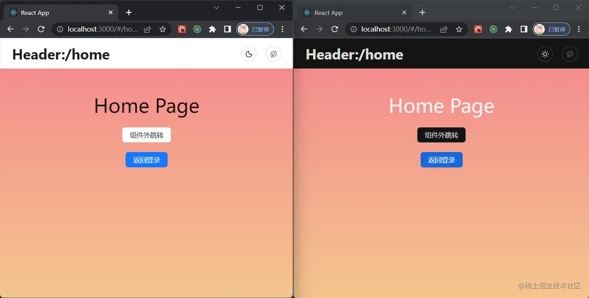
Task: Open the Extensions puzzle icon in left browser
Action: click(x=212, y=29)
